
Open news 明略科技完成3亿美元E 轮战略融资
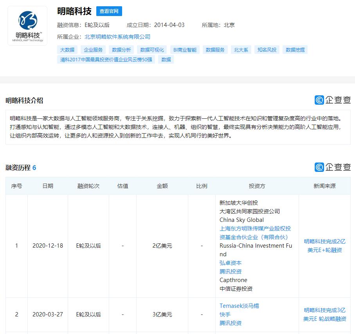pos(324,314)
